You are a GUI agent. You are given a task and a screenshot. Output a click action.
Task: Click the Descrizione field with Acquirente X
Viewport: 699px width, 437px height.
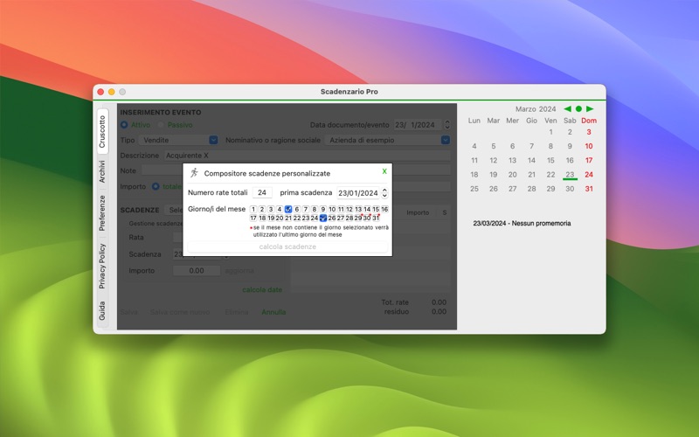pyautogui.click(x=308, y=156)
